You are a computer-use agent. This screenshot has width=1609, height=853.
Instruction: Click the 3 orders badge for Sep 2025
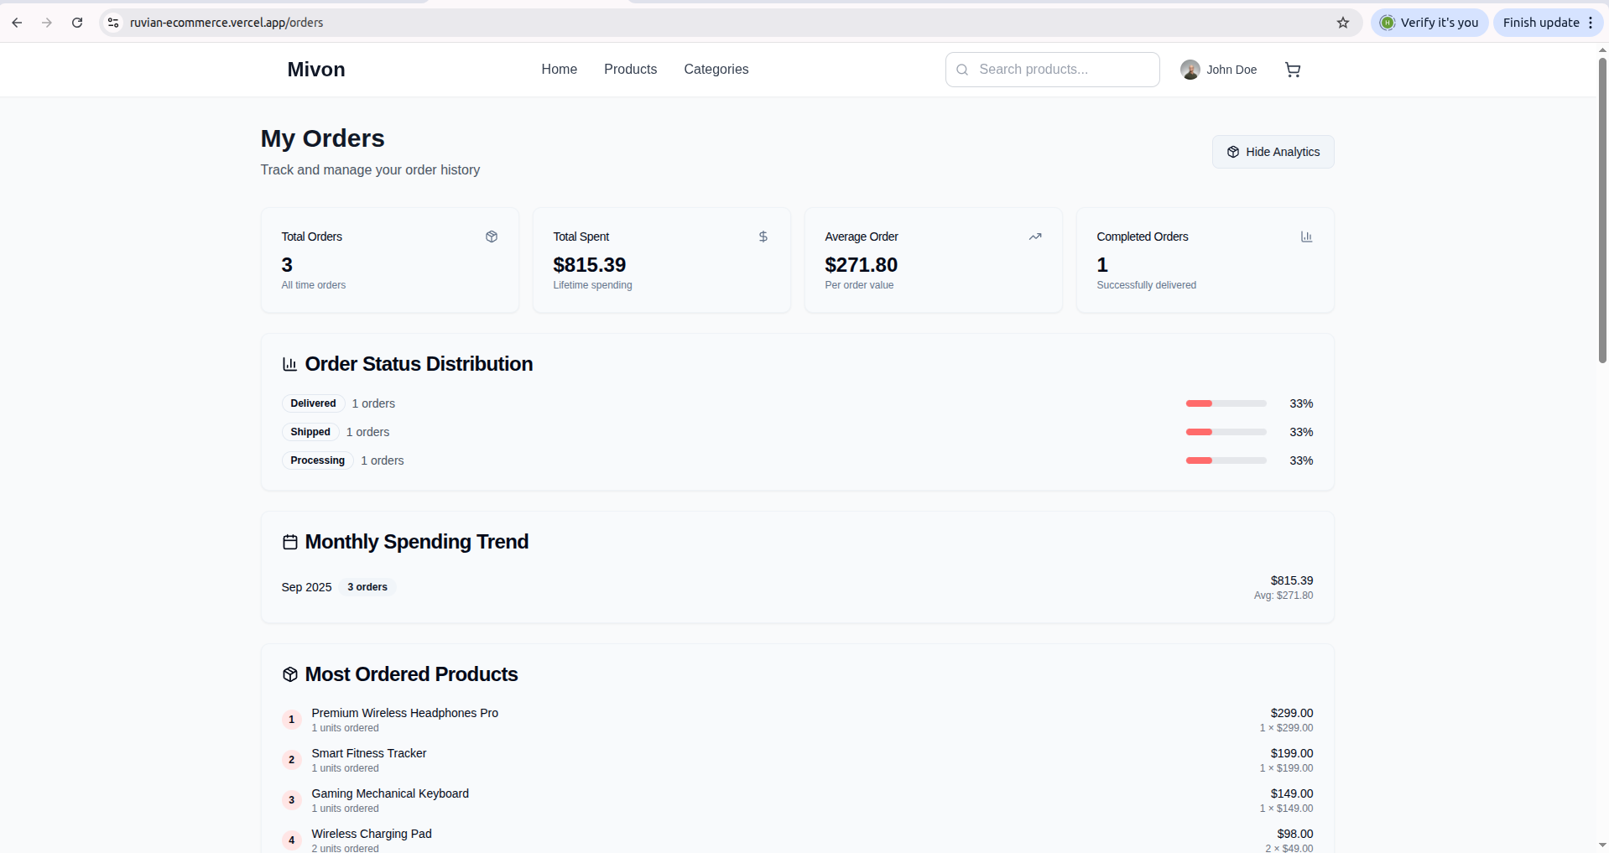pos(367,587)
